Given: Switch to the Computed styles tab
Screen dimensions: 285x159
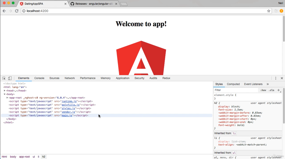Looking at the screenshot, I should pyautogui.click(x=233, y=84).
